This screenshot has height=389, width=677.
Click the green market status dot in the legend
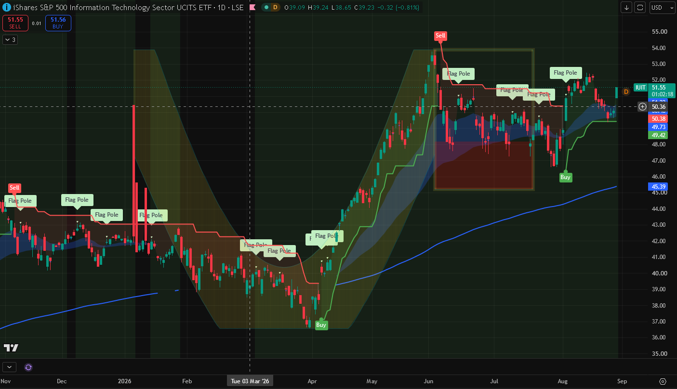click(x=266, y=8)
